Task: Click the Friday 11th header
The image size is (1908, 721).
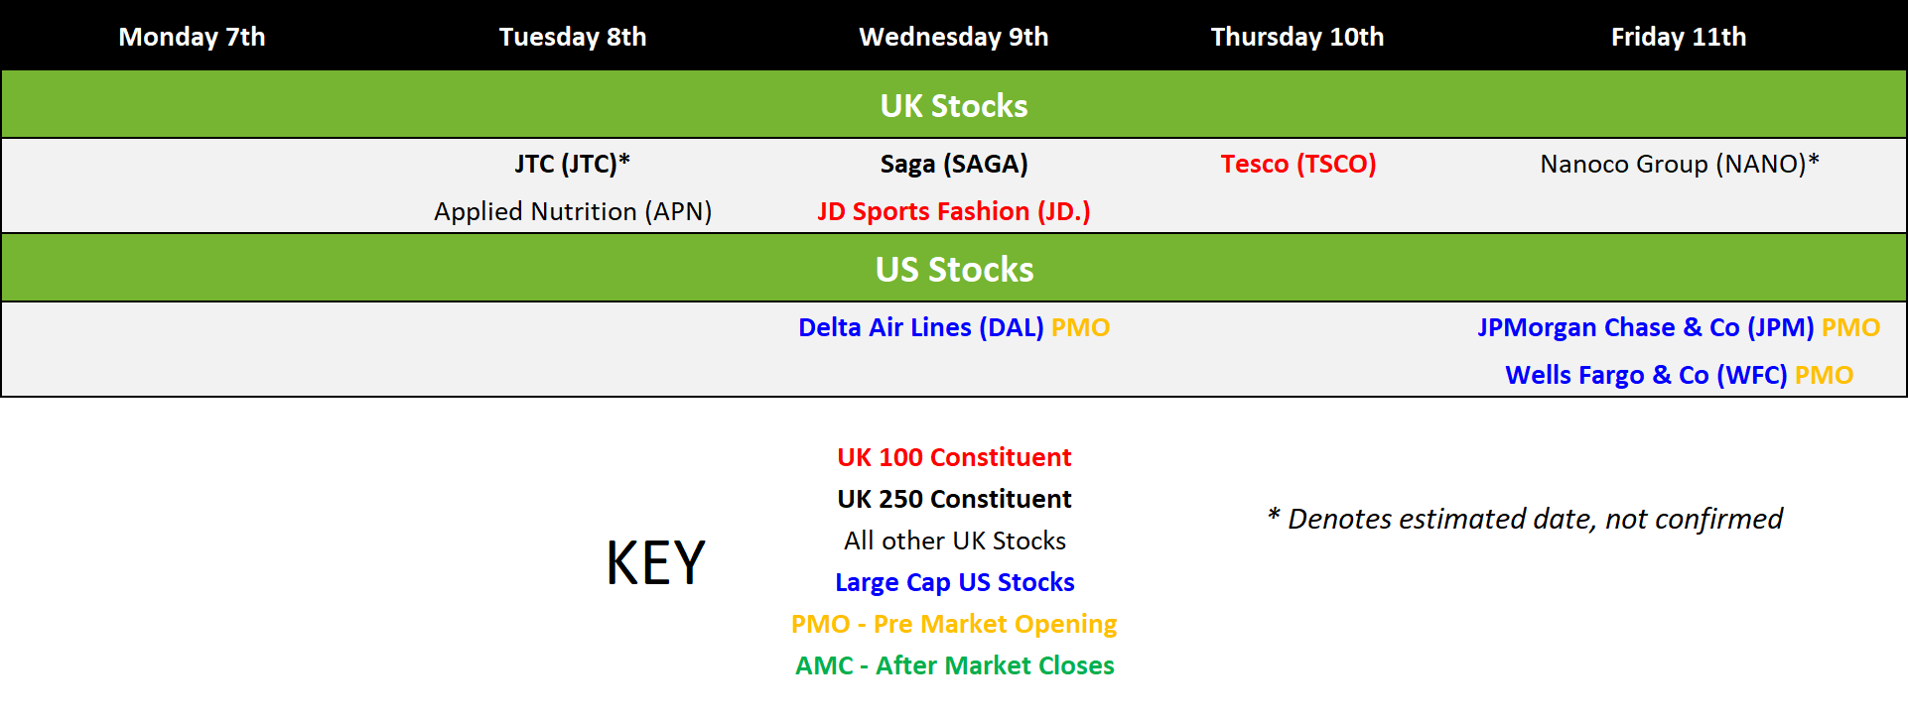Action: pyautogui.click(x=1678, y=37)
